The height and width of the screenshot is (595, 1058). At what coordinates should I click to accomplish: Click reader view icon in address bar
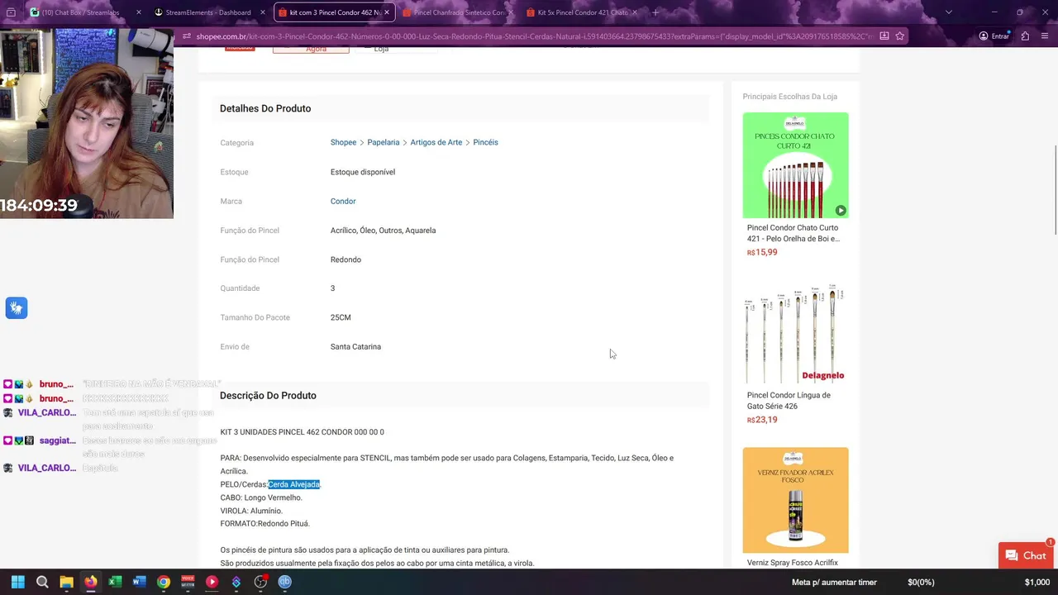(x=884, y=36)
